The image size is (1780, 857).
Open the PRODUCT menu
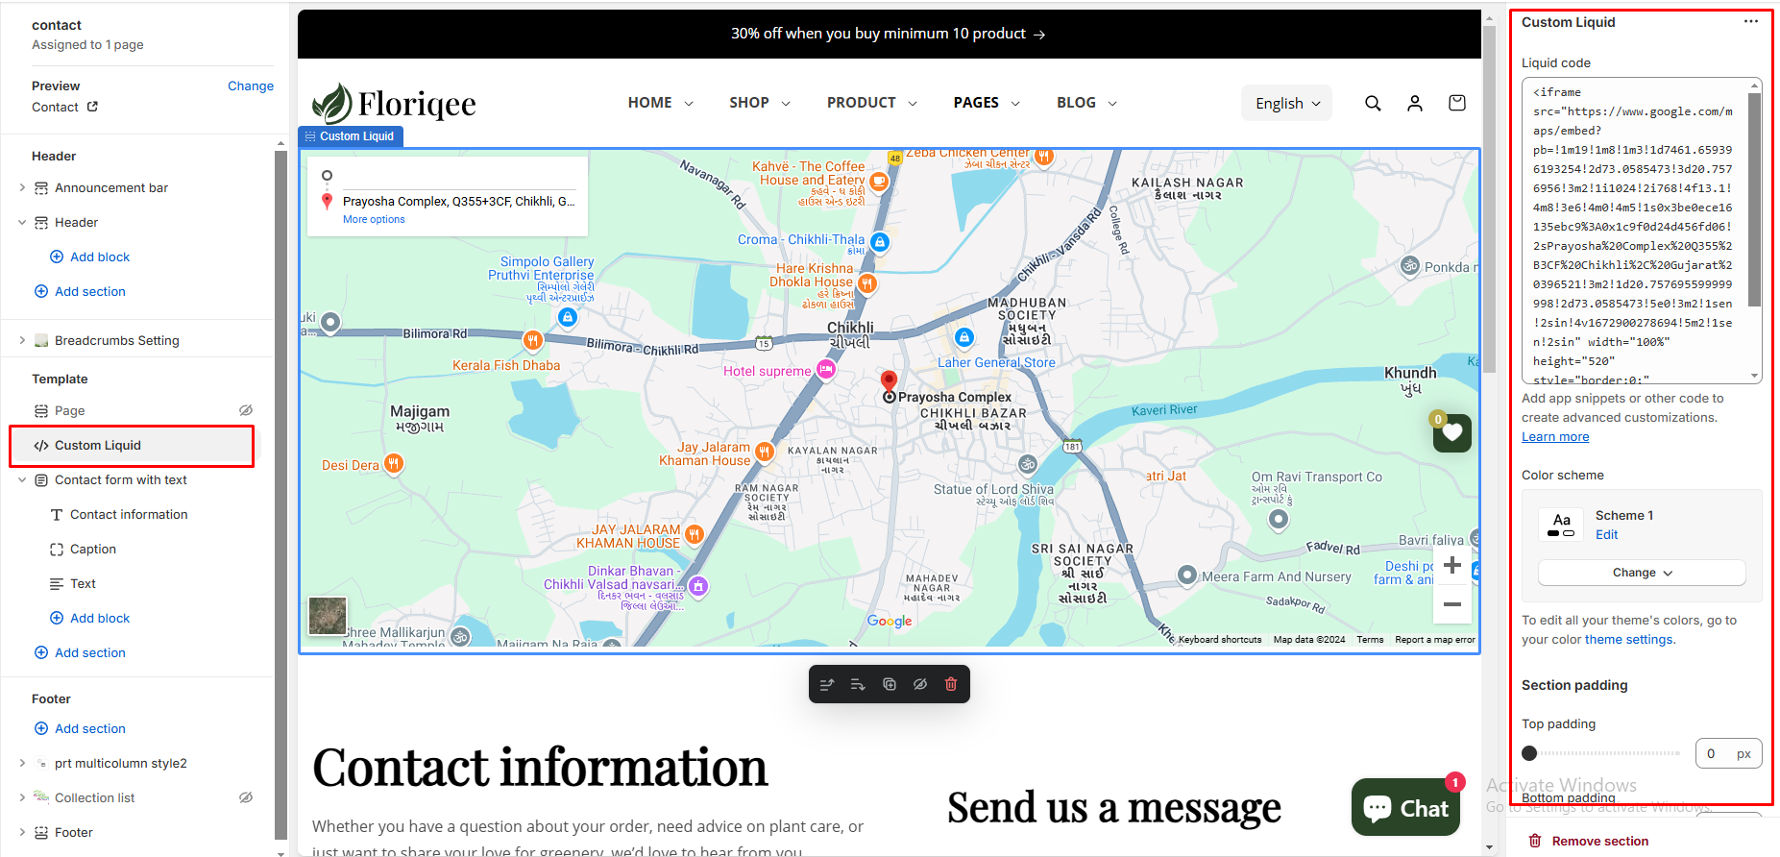pyautogui.click(x=871, y=103)
